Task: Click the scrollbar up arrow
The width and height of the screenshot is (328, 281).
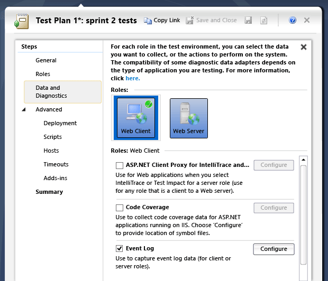Action: coord(303,160)
